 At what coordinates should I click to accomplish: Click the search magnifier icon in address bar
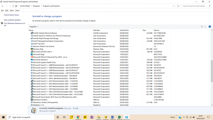tap(210, 6)
